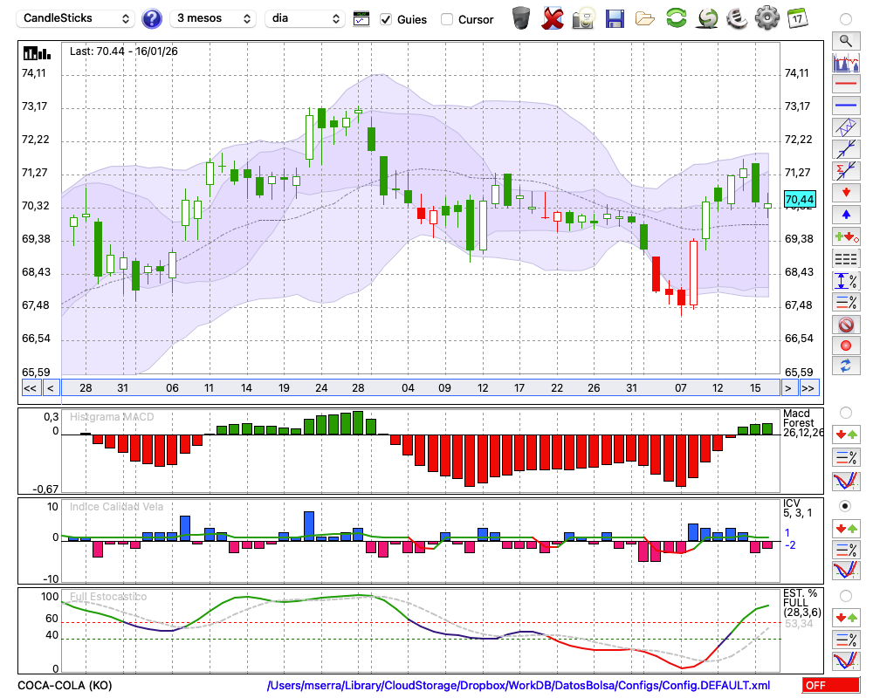Select the red horizontal line drawing tool
873x698 pixels.
coord(845,84)
